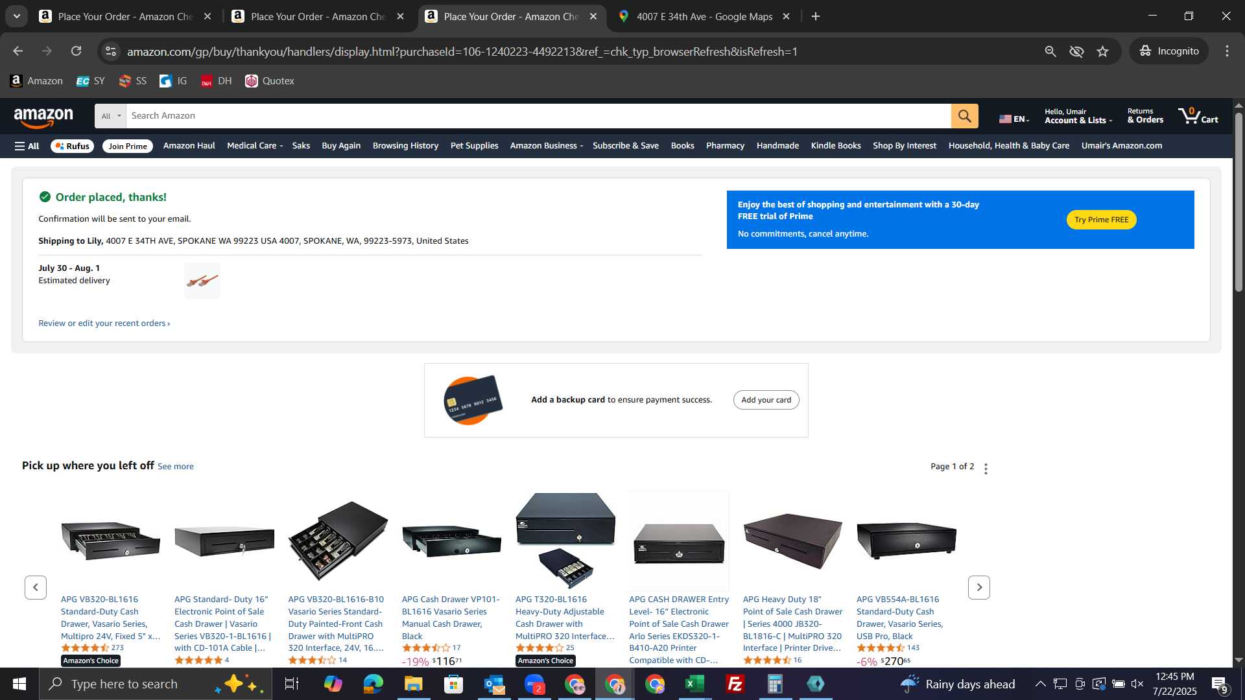Screen dimensions: 1245x700
Task: Show previous carousel items
Action: [x=36, y=587]
